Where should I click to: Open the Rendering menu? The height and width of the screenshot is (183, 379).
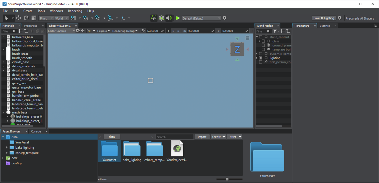(75, 11)
